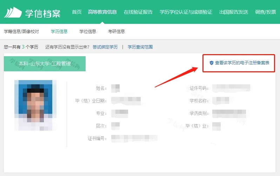The width and height of the screenshot is (280, 176).
Task: Click the blurred 证件号码 value
Action: [231, 88]
